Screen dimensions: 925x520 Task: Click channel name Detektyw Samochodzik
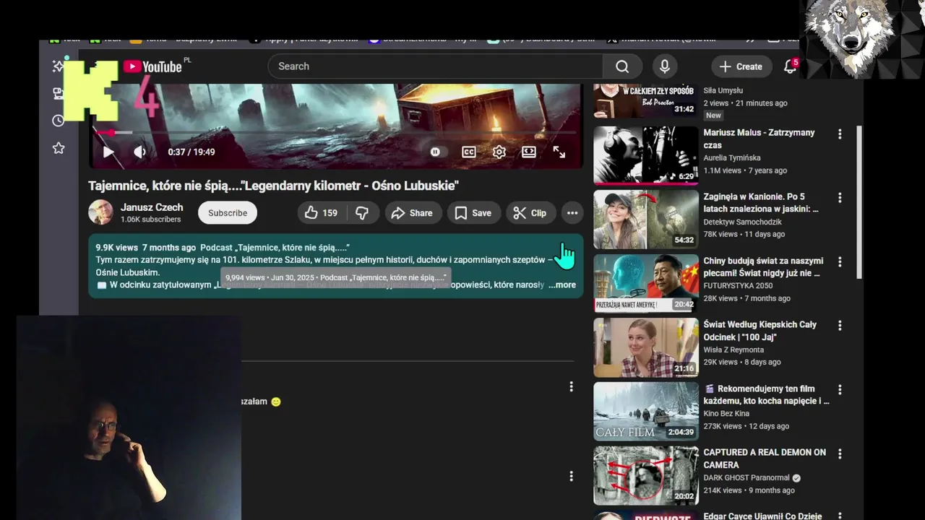pyautogui.click(x=743, y=222)
